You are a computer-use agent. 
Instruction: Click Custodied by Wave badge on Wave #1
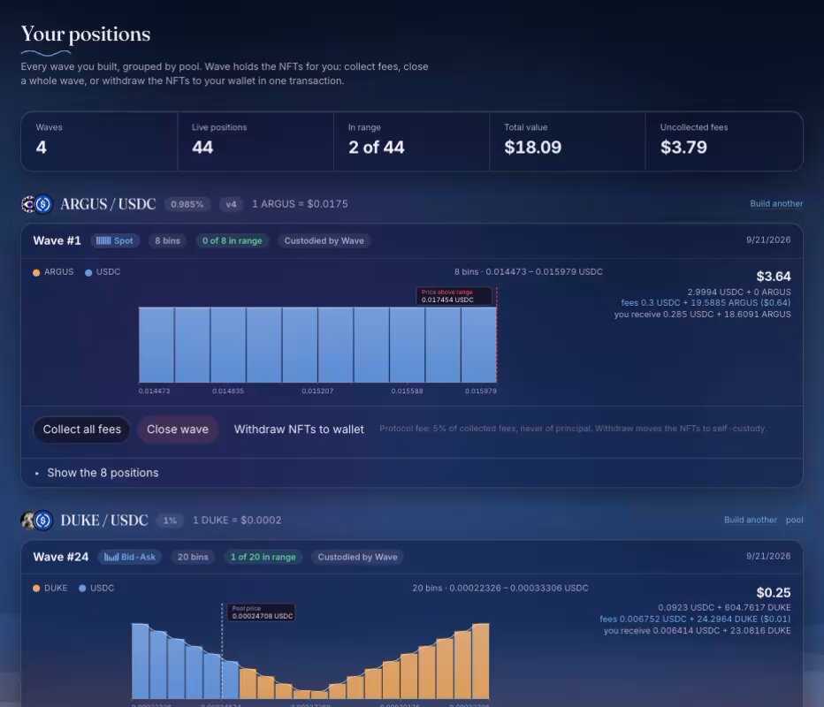pos(324,240)
